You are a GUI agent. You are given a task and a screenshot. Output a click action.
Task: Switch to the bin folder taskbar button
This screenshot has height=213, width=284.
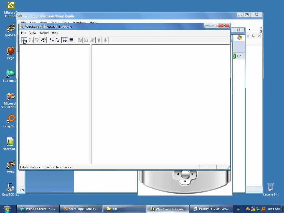click(x=124, y=209)
